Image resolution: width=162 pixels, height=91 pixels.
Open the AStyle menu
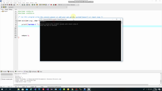click(27, 3)
